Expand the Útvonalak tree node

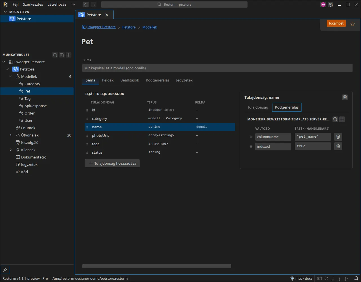[11, 135]
